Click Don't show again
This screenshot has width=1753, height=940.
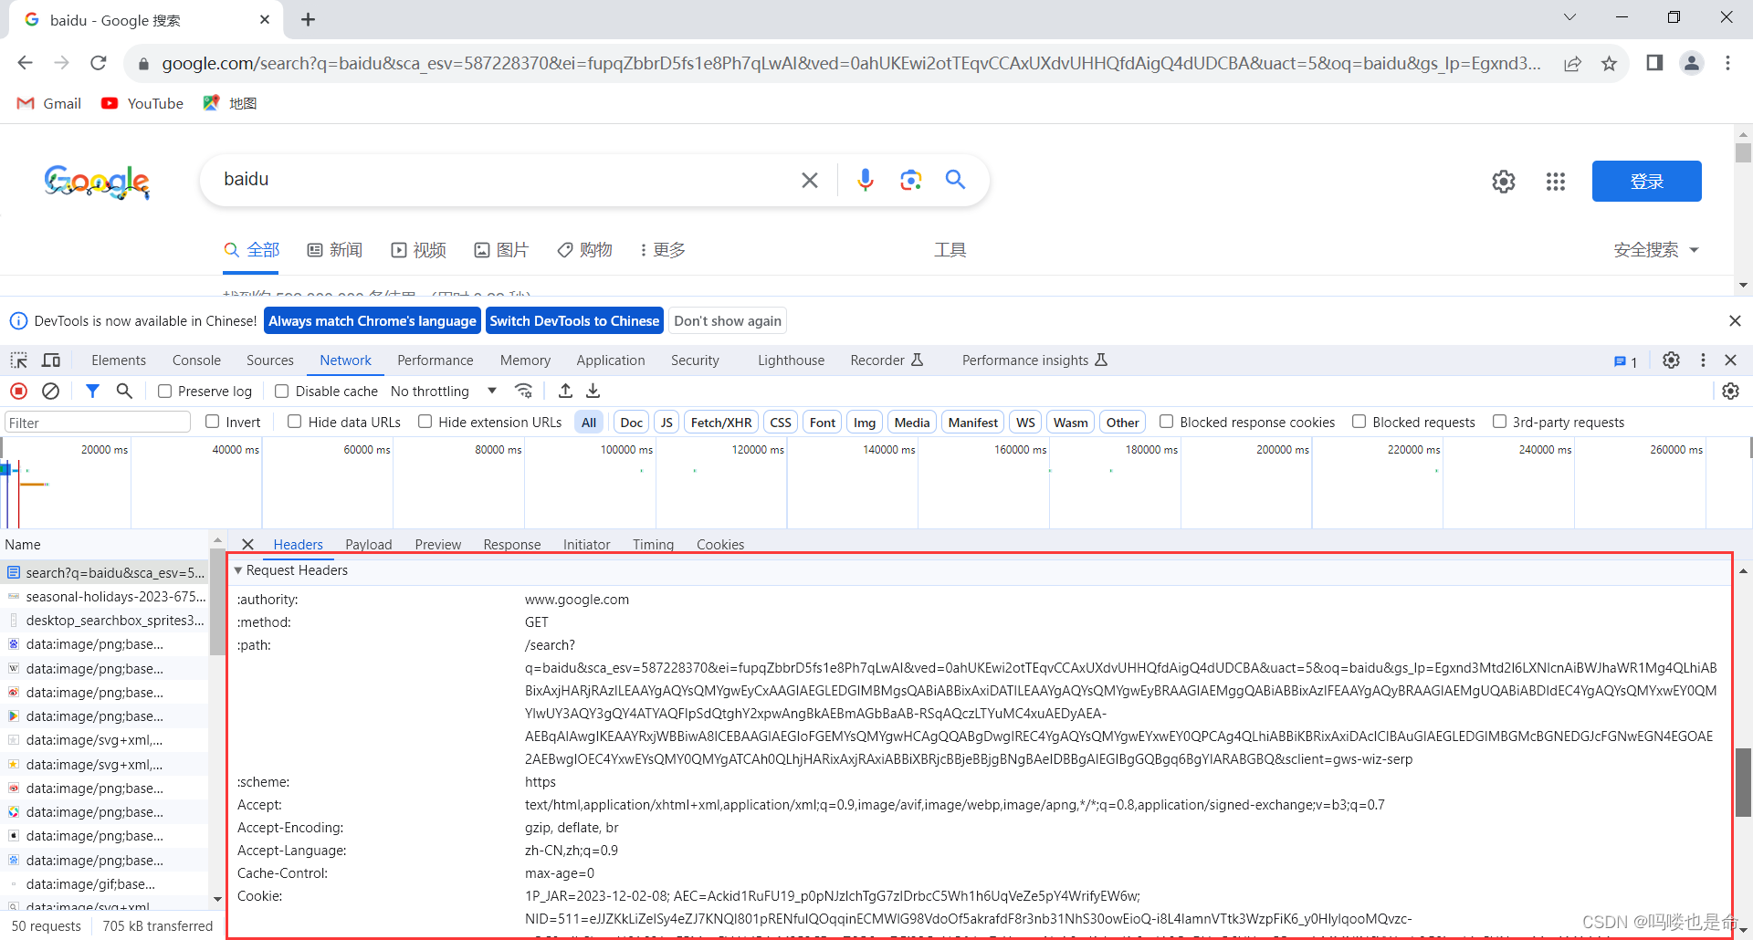(728, 320)
